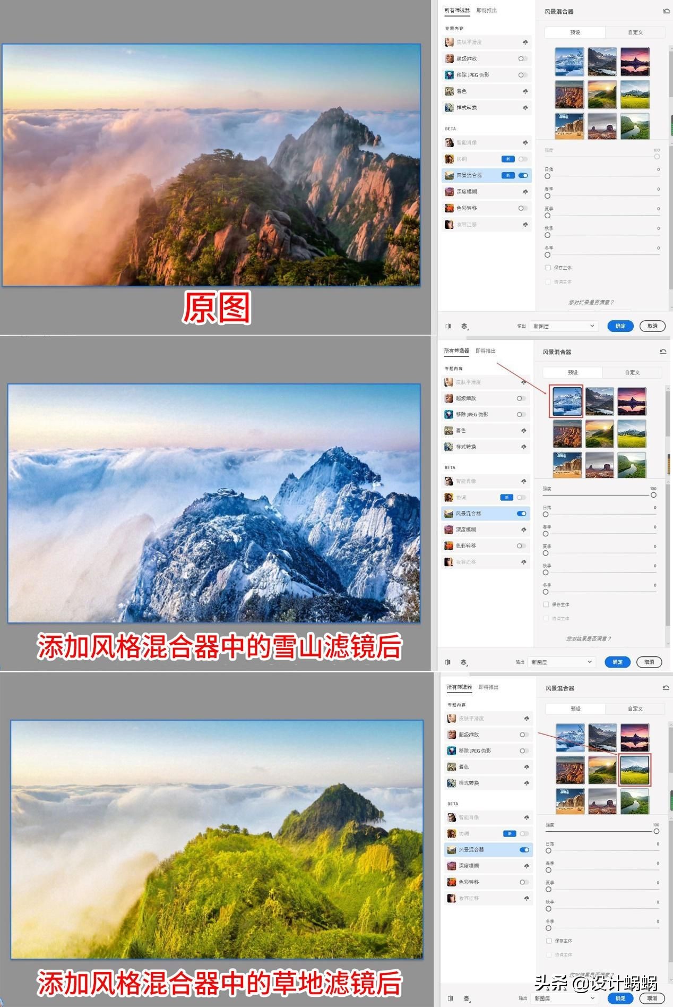Click preview compare icon in top 原图 panel
The width and height of the screenshot is (673, 1007).
(x=448, y=326)
